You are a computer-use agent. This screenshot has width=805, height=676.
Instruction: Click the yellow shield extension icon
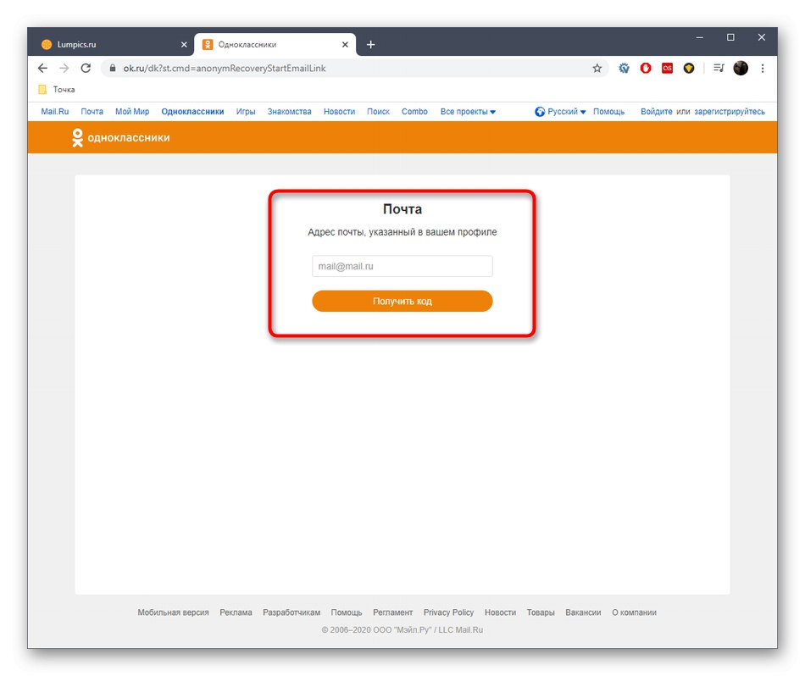point(688,68)
